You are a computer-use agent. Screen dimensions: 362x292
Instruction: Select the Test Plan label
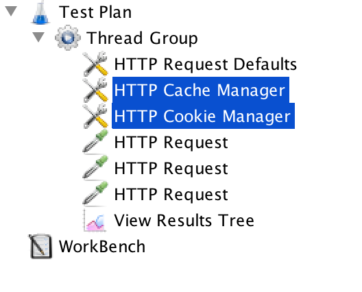coord(95,12)
